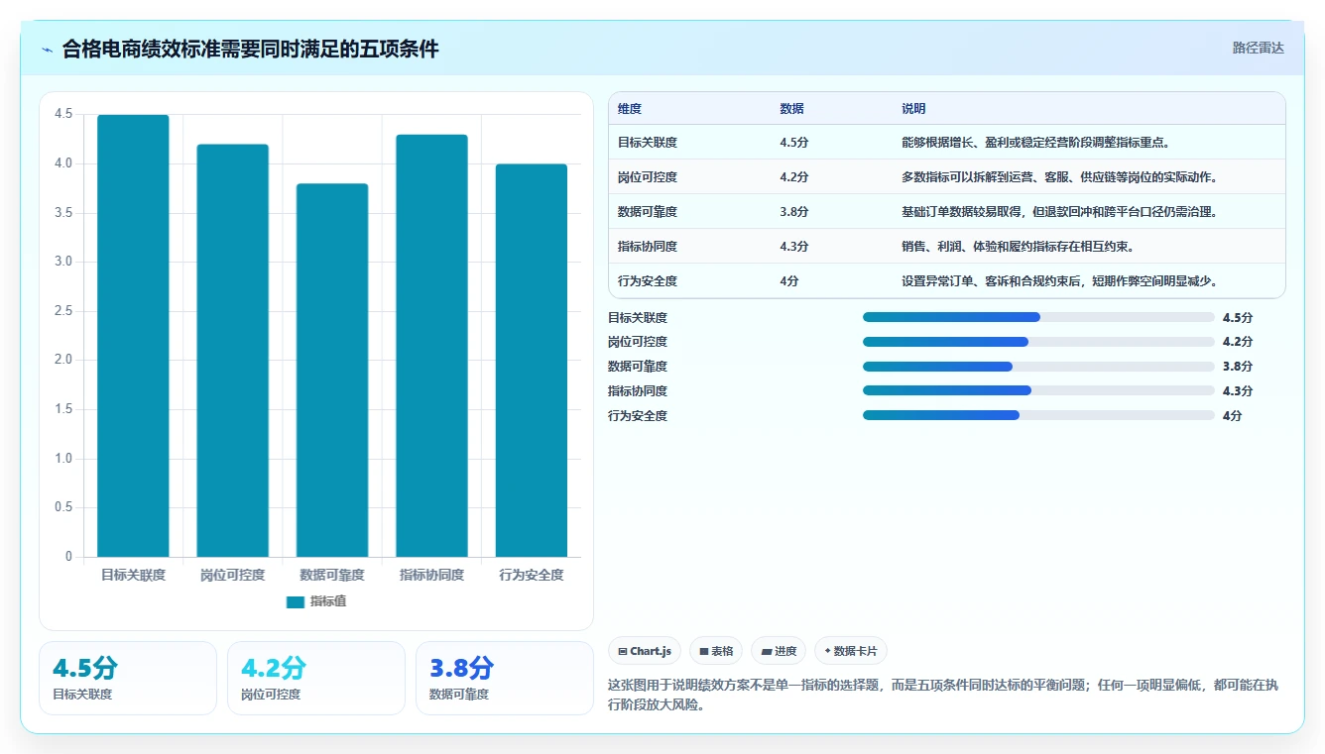The height and width of the screenshot is (754, 1325).
Task: Click the 数据 column header
Action: pyautogui.click(x=792, y=109)
